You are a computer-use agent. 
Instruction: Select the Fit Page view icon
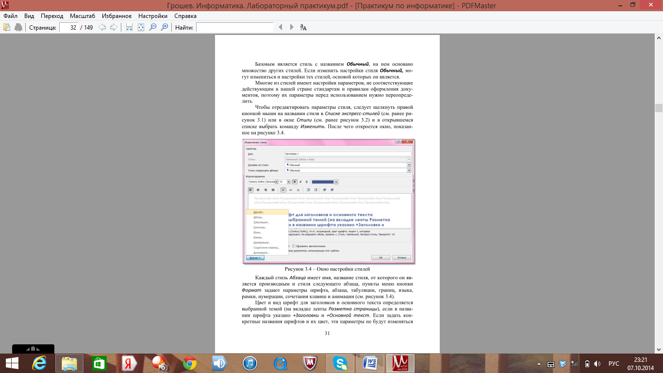pos(141,27)
